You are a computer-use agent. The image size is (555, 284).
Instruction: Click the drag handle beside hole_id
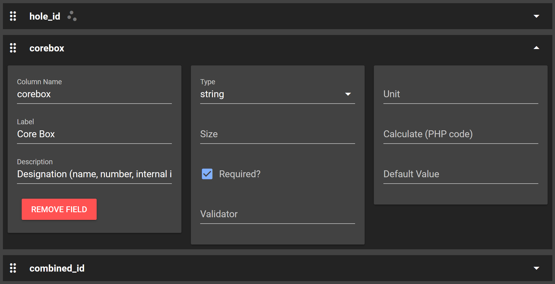13,16
